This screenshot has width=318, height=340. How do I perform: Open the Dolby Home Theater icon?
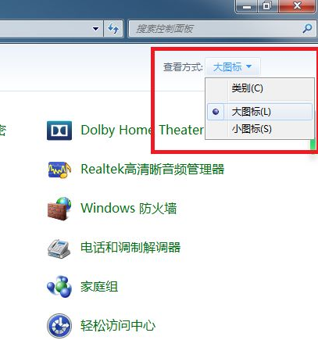(x=59, y=131)
